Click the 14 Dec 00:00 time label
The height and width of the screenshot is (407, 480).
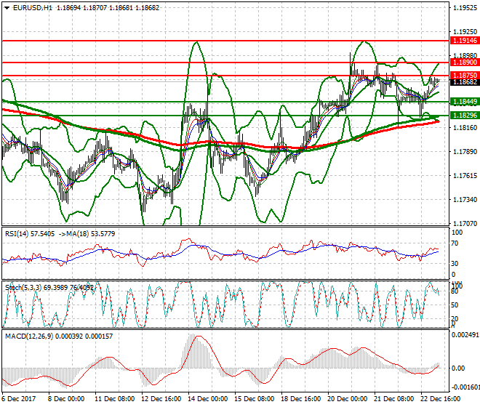coord(207,399)
